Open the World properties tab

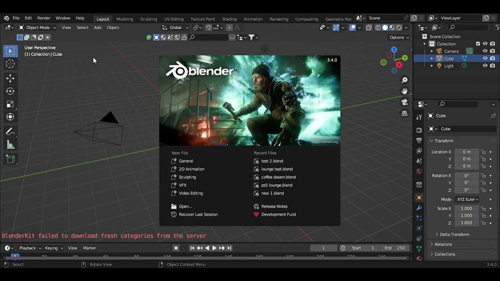pyautogui.click(x=419, y=171)
